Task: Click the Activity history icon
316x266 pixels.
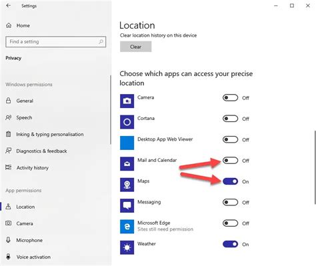Action: pyautogui.click(x=9, y=167)
